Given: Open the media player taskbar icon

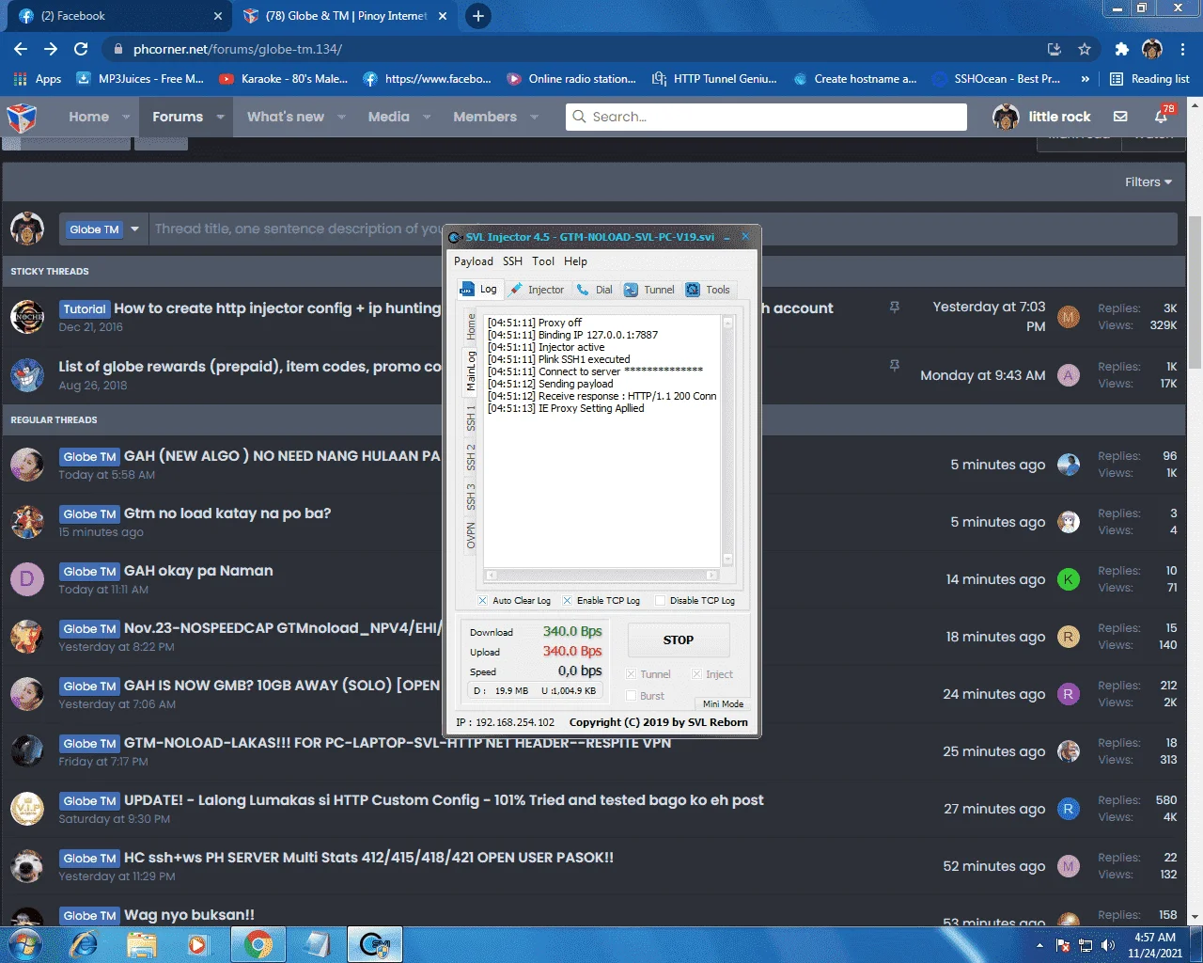Looking at the screenshot, I should (x=198, y=944).
